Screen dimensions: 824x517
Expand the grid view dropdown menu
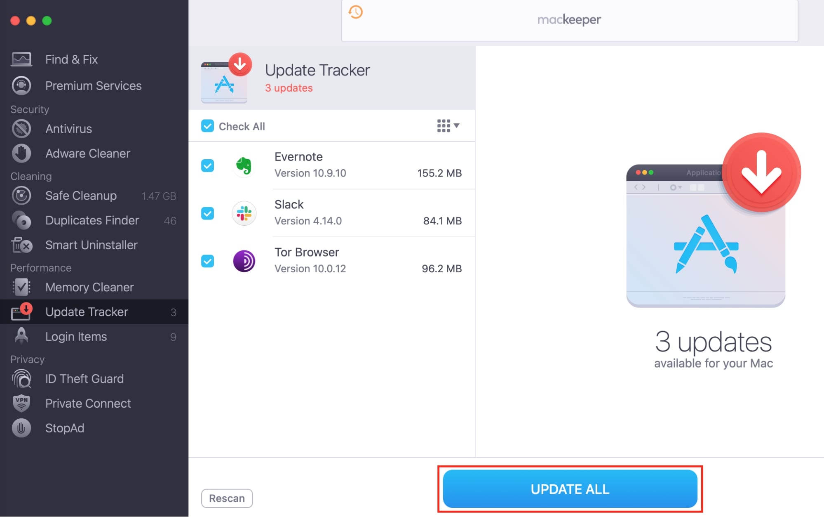(448, 125)
